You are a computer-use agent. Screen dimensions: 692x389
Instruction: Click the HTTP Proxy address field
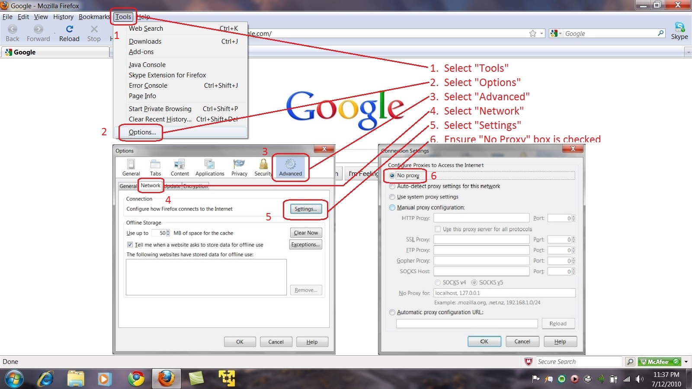pos(482,218)
